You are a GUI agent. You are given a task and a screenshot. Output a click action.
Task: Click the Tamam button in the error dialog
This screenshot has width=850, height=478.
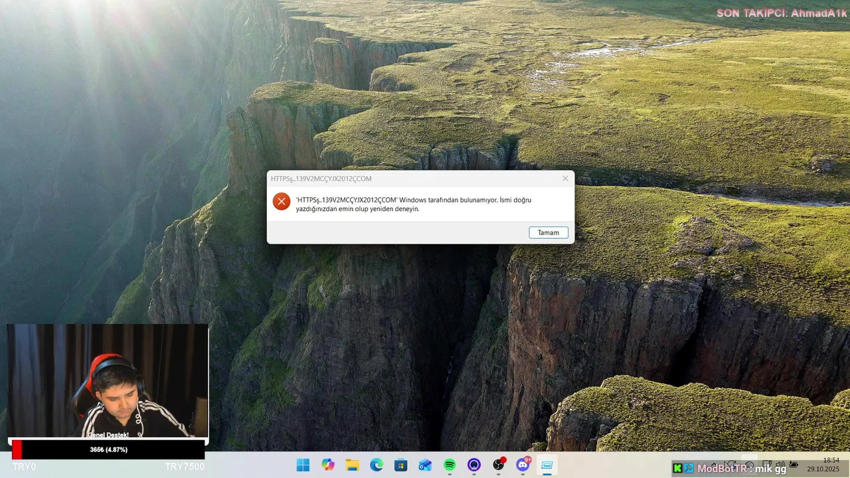[549, 232]
